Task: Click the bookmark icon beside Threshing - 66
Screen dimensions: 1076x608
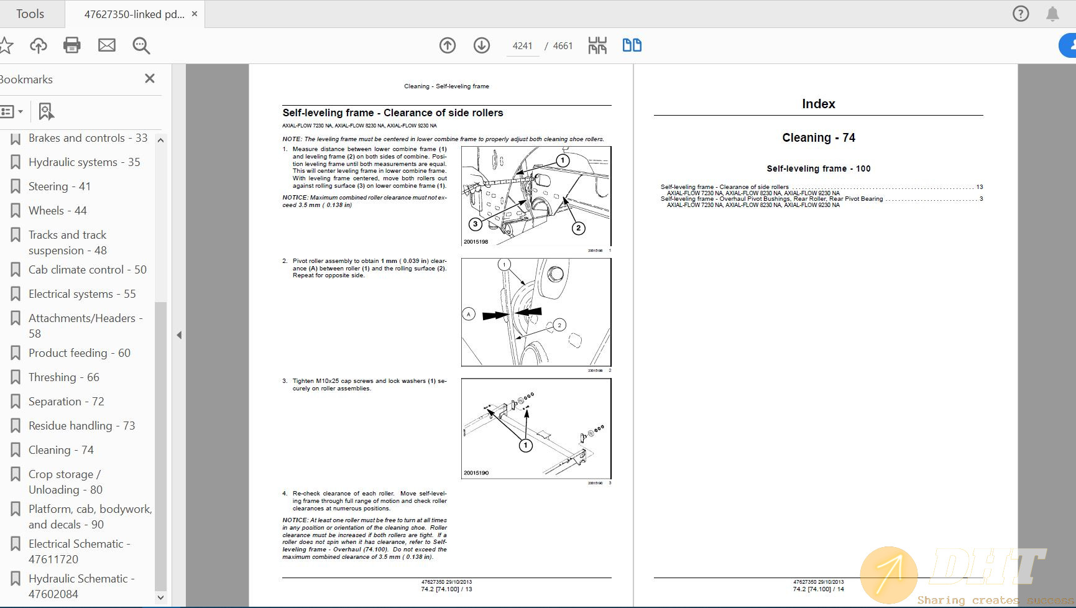Action: tap(16, 377)
